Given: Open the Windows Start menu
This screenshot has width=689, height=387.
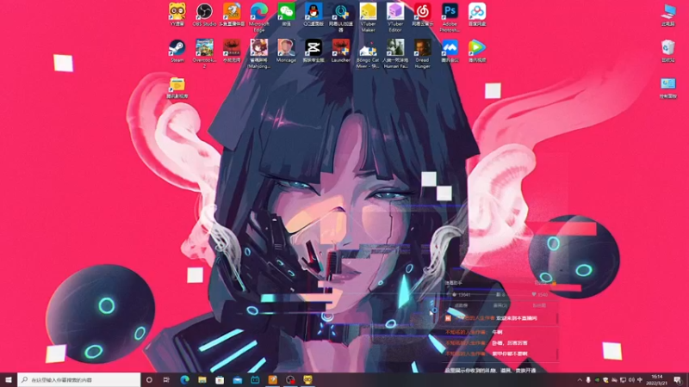Looking at the screenshot, I should 9,379.
